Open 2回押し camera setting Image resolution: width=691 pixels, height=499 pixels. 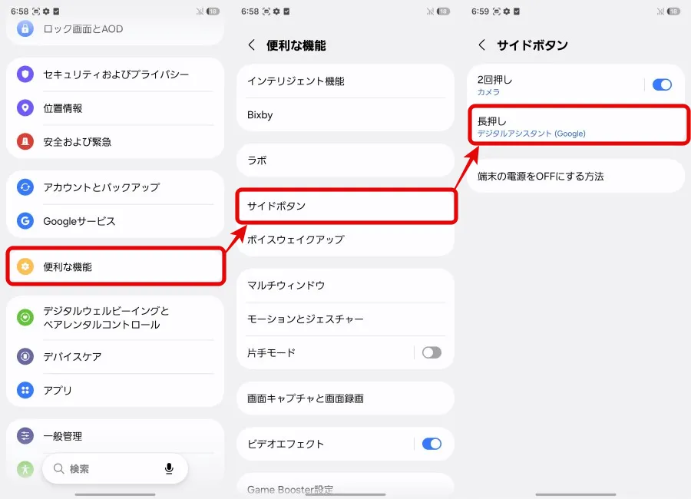tap(555, 84)
